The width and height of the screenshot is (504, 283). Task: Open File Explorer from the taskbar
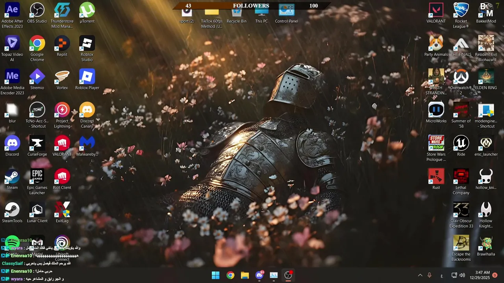[245, 275]
